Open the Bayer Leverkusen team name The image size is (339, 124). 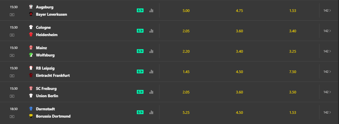click(x=52, y=14)
